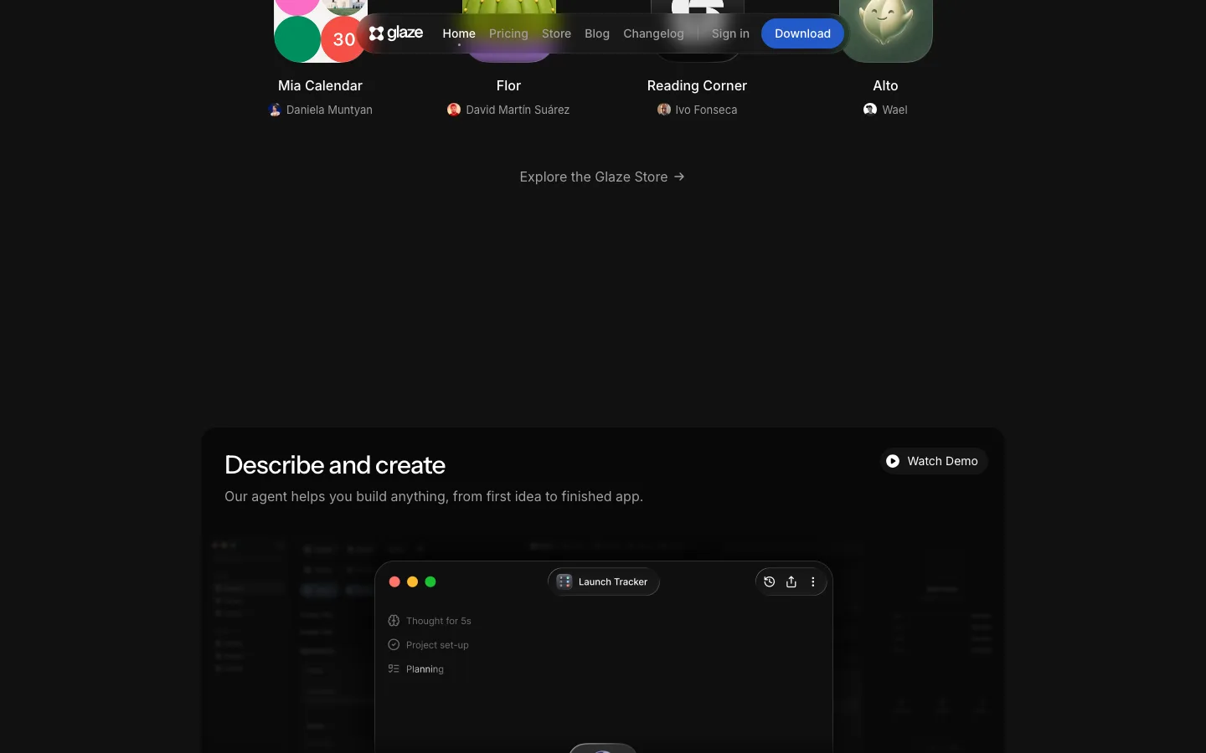Click the green maximize dot in the demo window
Image resolution: width=1206 pixels, height=753 pixels.
(x=430, y=581)
